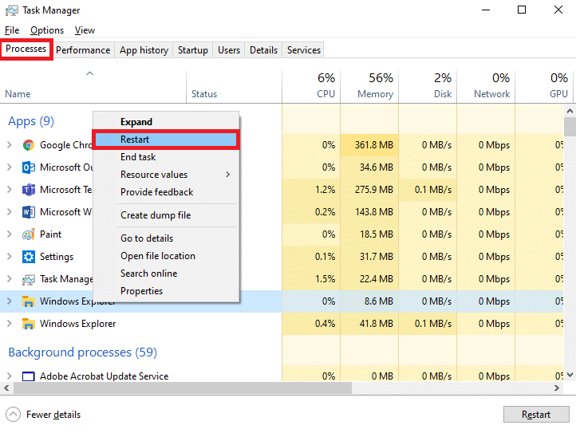Select Search online menu entry

coord(166,274)
